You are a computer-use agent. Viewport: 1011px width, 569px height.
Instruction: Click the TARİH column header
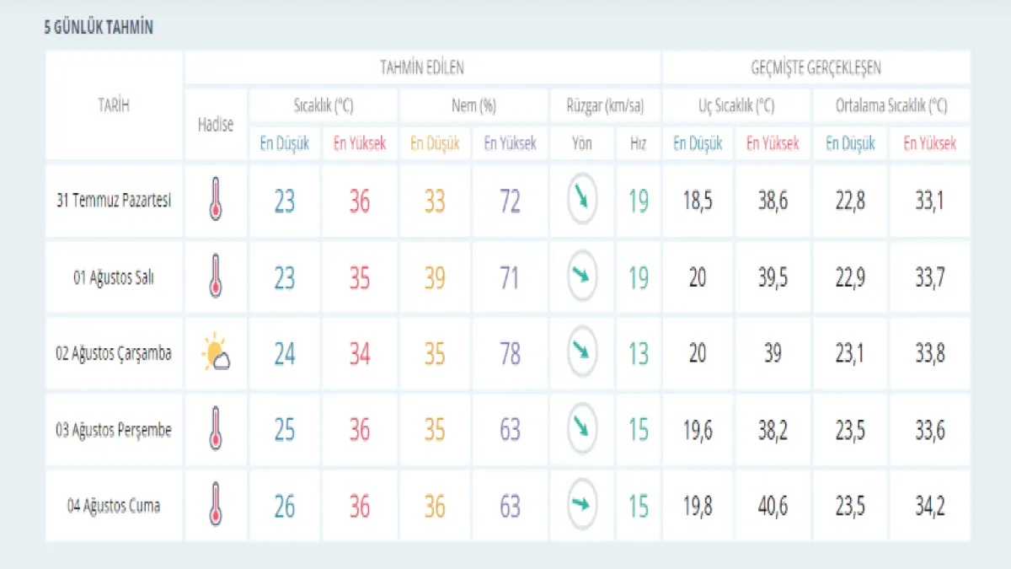[x=114, y=105]
